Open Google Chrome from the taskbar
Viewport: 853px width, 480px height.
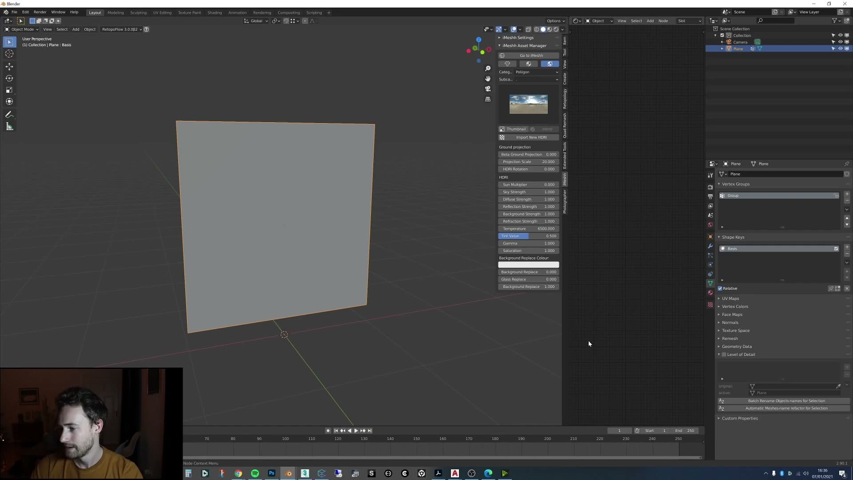(238, 473)
